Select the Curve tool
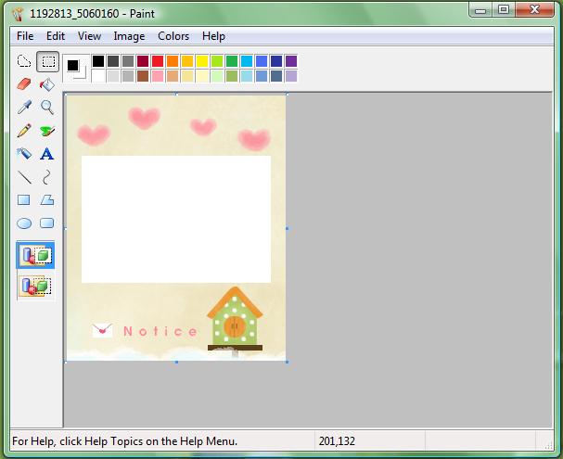The image size is (563, 459). click(x=47, y=177)
